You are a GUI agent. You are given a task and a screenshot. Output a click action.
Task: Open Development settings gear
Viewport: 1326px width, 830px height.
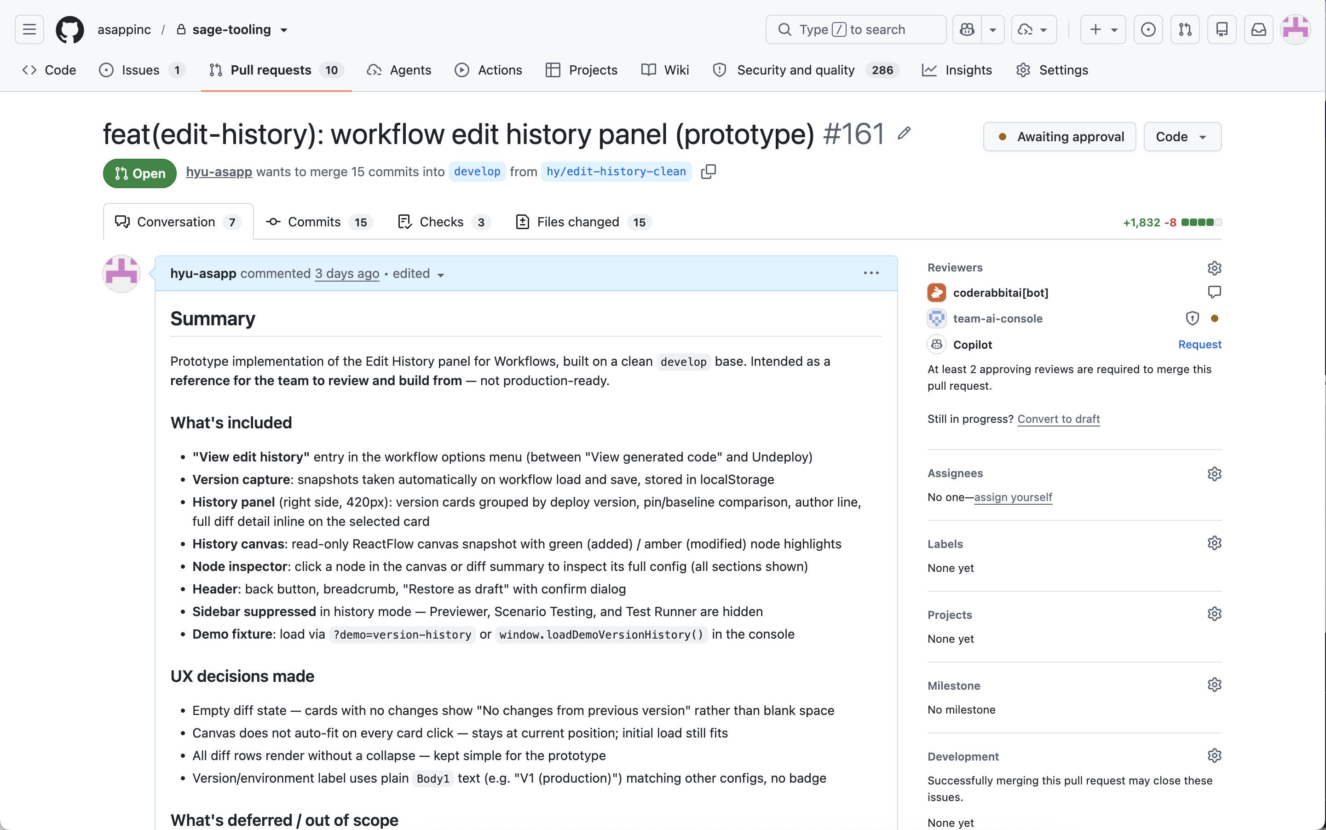tap(1214, 756)
